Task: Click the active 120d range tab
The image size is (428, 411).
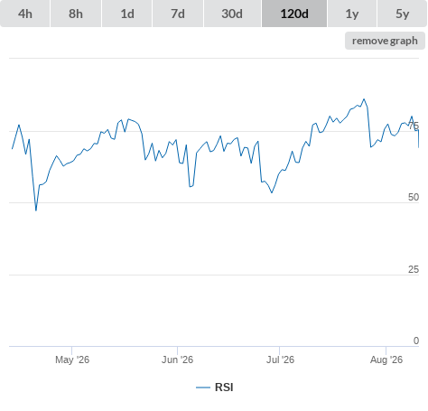Action: tap(294, 14)
